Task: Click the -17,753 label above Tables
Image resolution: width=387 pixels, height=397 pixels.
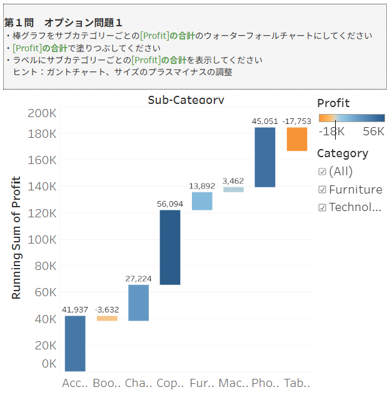Action: point(297,121)
